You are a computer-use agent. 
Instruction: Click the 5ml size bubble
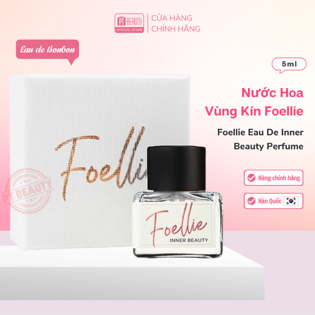289,65
